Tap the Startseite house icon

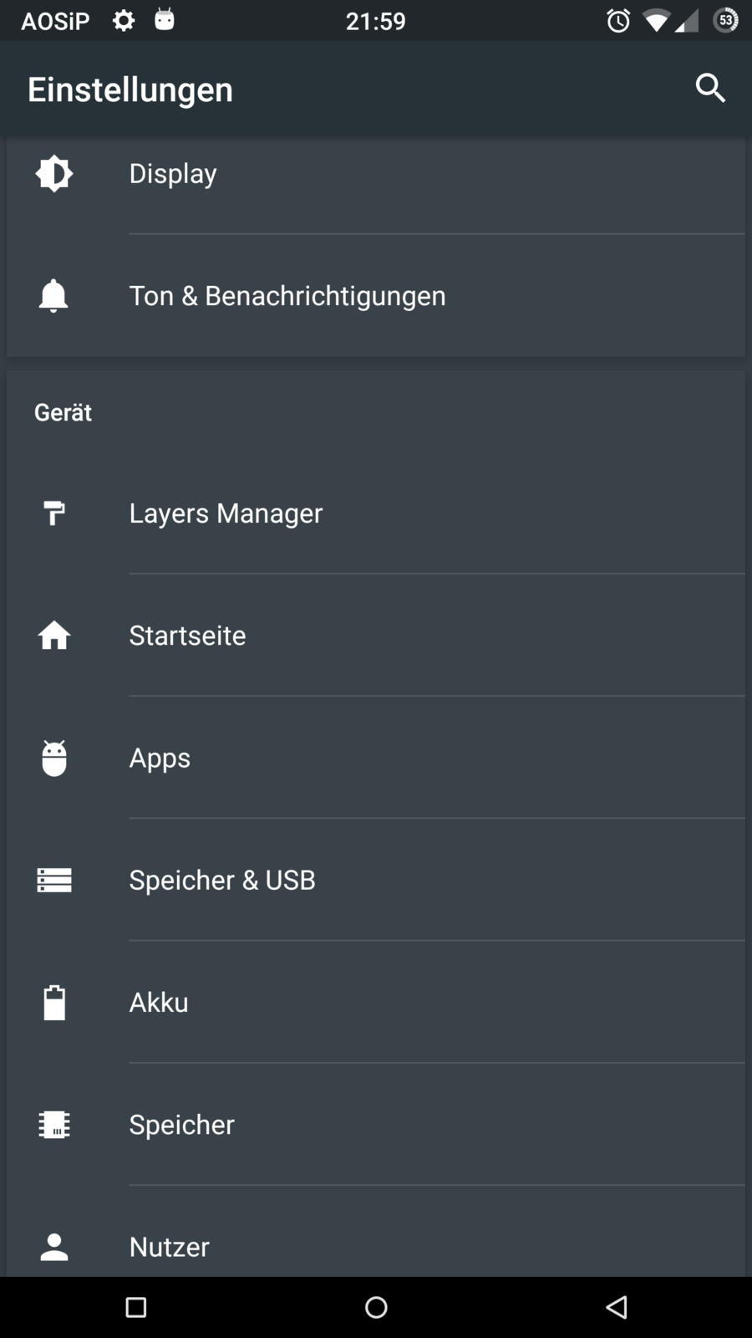click(54, 636)
